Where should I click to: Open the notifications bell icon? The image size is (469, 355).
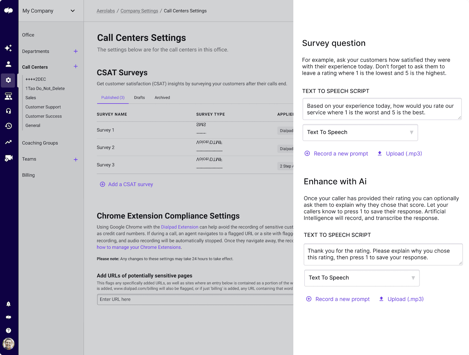coord(8,304)
